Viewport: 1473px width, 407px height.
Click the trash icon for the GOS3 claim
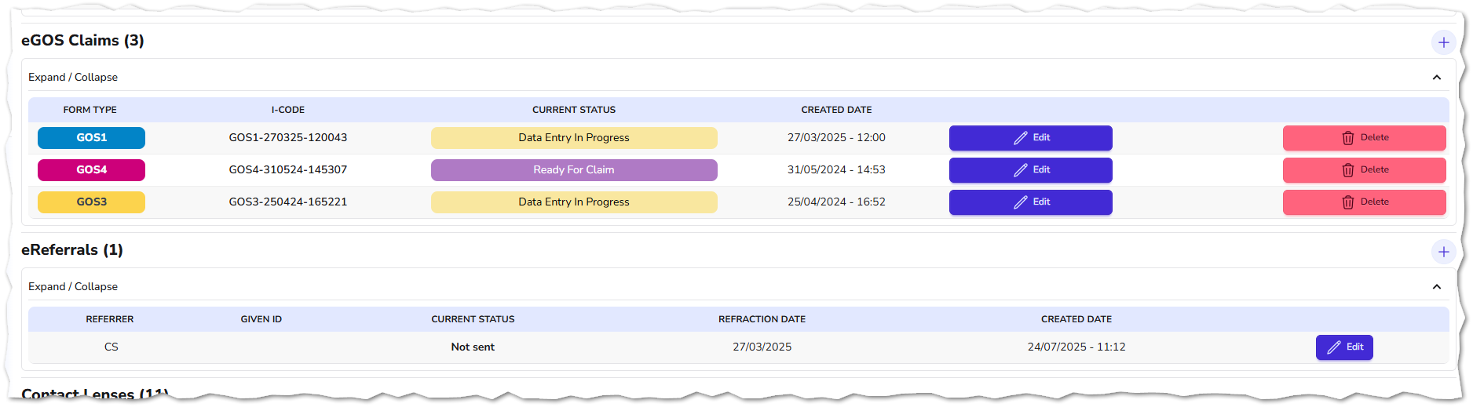(x=1347, y=202)
